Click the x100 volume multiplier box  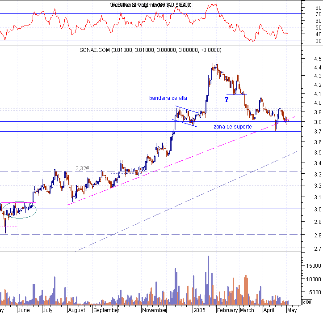click(x=307, y=302)
